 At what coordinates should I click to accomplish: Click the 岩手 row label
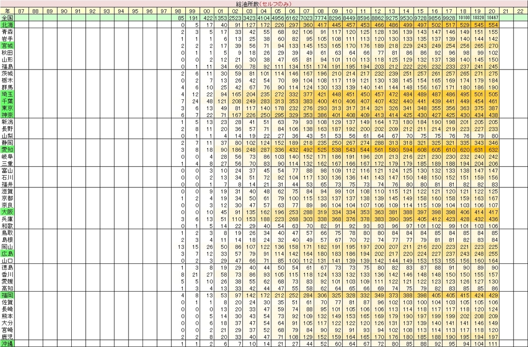7,39
